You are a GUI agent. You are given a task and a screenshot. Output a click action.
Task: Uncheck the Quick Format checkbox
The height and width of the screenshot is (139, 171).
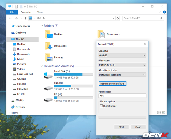tap(101, 106)
